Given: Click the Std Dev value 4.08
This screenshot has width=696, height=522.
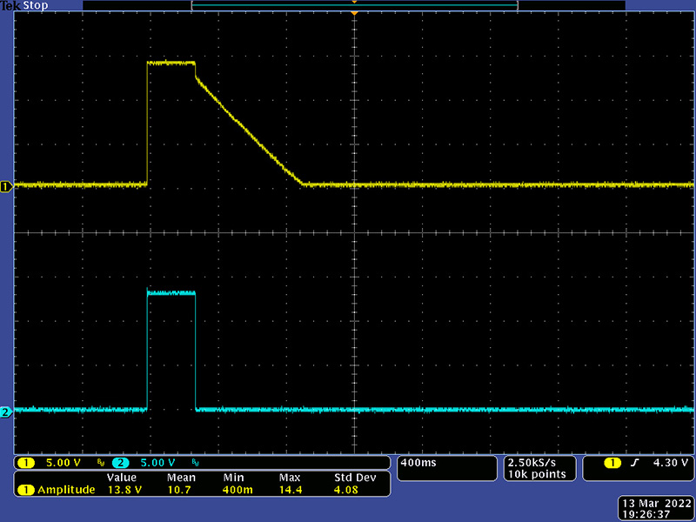Looking at the screenshot, I should 347,490.
